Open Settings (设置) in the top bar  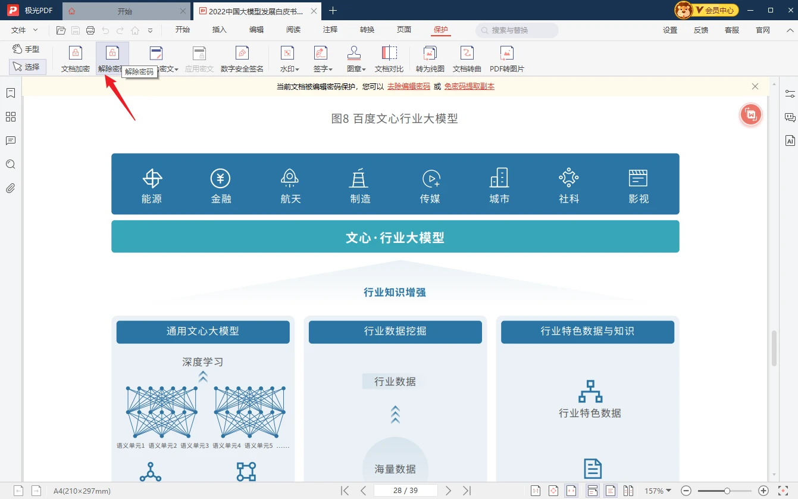point(670,30)
